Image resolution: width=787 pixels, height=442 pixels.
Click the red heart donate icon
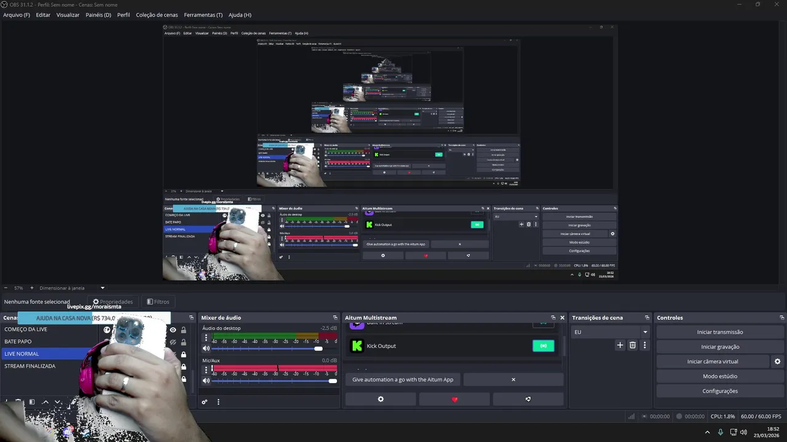click(454, 399)
